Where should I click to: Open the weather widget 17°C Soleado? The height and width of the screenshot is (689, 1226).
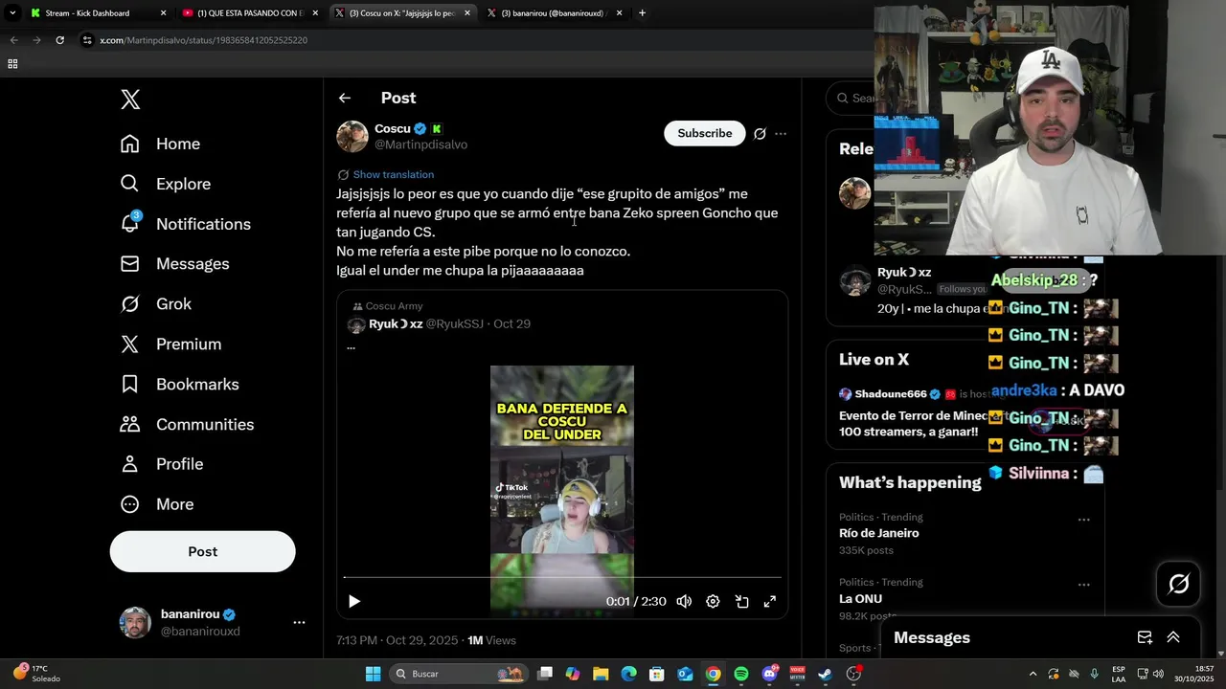pos(36,674)
